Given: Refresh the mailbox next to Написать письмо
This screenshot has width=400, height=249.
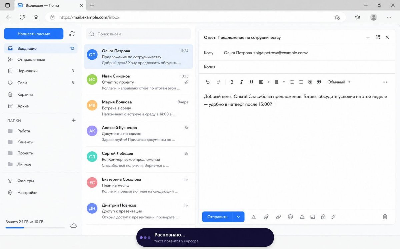Looking at the screenshot, I should 72,34.
